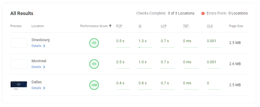The width and height of the screenshot is (260, 107).
Task: Open the Strasbourg preview thumbnail
Action: tap(19, 43)
